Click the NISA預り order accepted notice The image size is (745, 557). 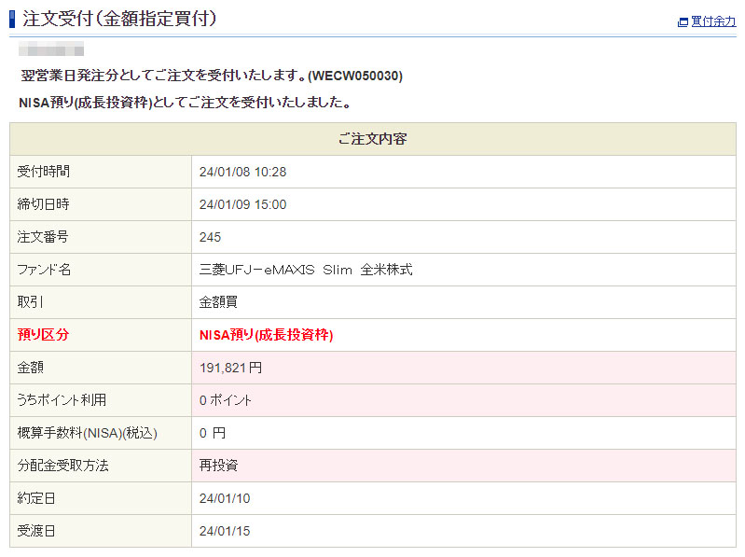pos(184,102)
